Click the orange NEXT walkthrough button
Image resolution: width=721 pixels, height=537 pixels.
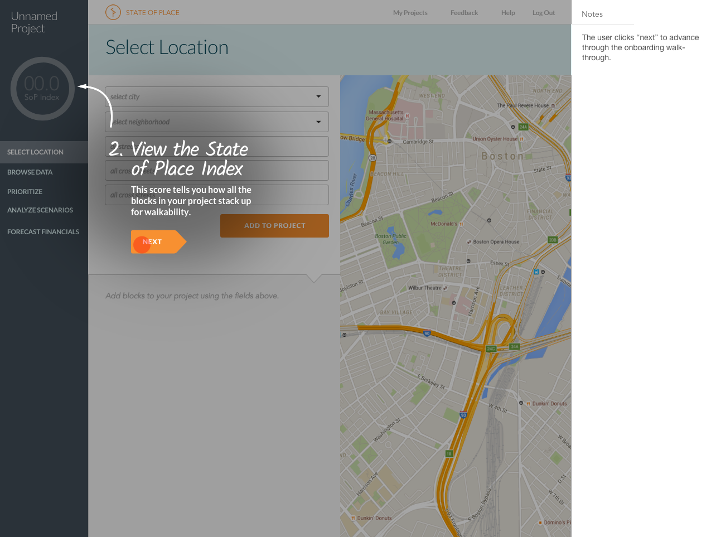coord(158,241)
